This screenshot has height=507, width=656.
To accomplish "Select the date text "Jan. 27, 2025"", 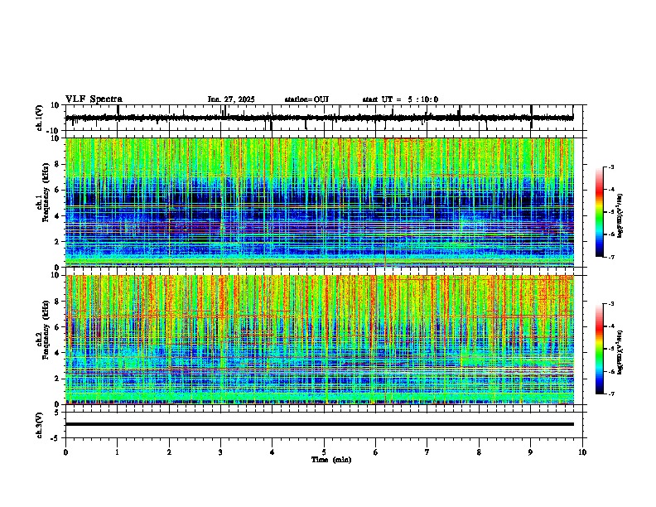I will pos(231,99).
